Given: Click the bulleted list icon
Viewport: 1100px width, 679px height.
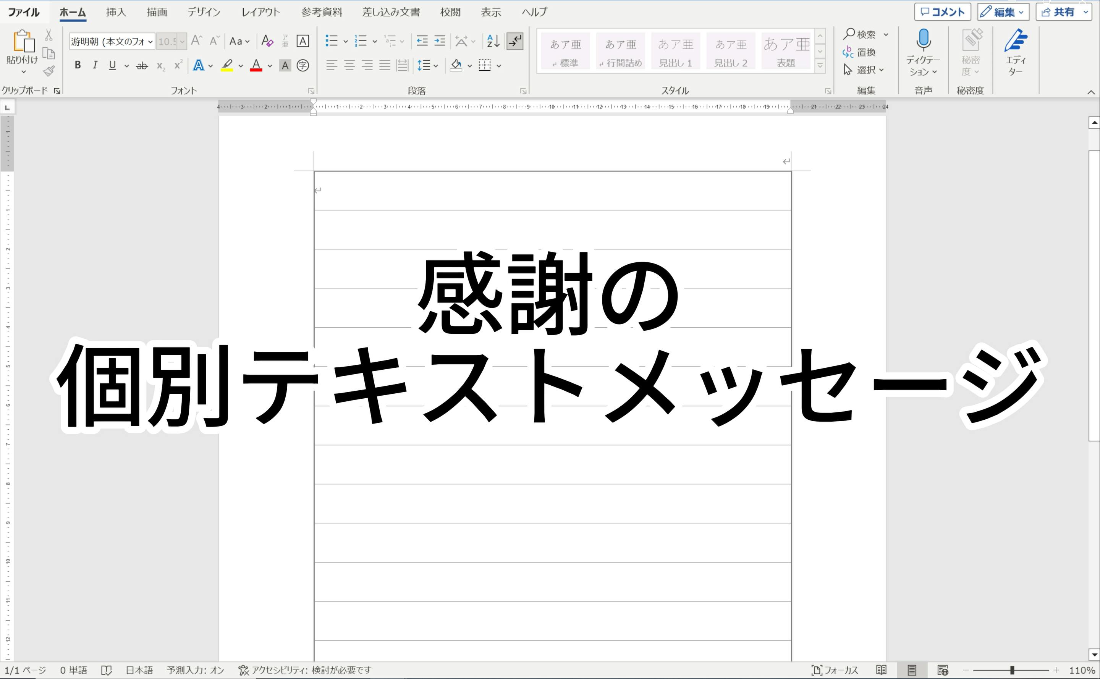Looking at the screenshot, I should coord(332,41).
